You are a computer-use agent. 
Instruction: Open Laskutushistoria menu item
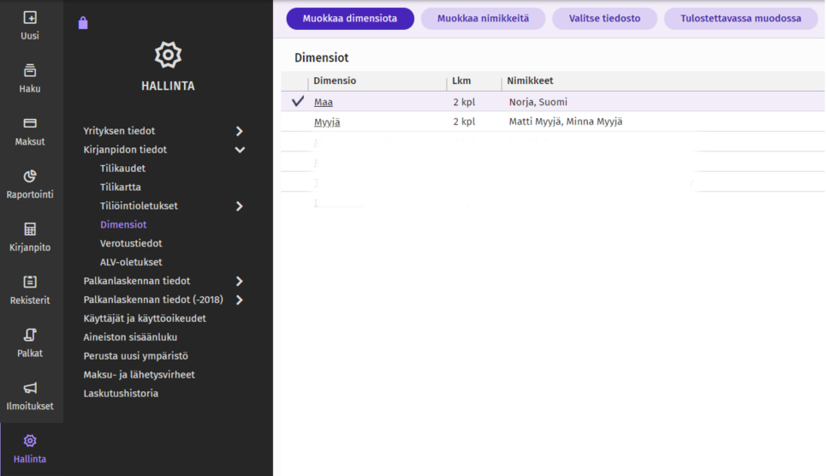[x=121, y=393]
